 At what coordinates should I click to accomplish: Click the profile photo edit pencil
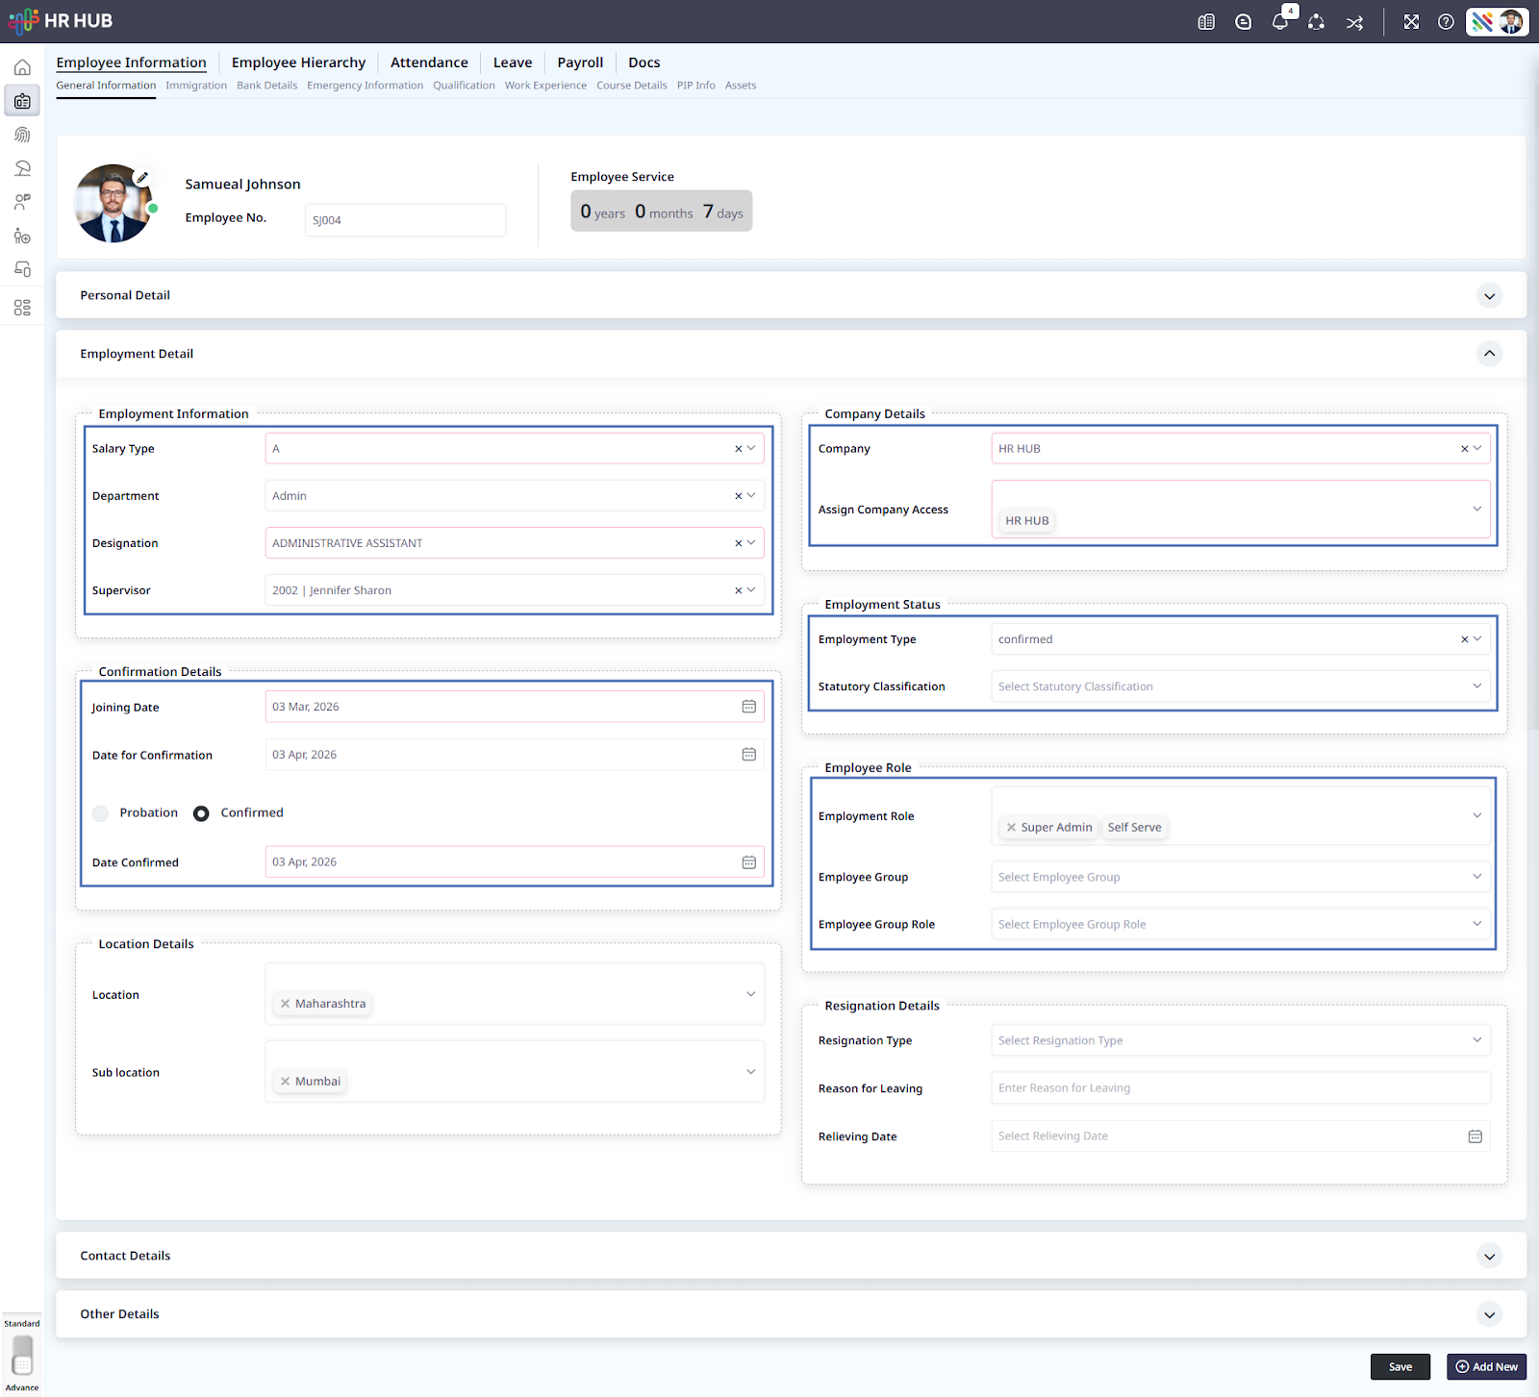tap(142, 178)
